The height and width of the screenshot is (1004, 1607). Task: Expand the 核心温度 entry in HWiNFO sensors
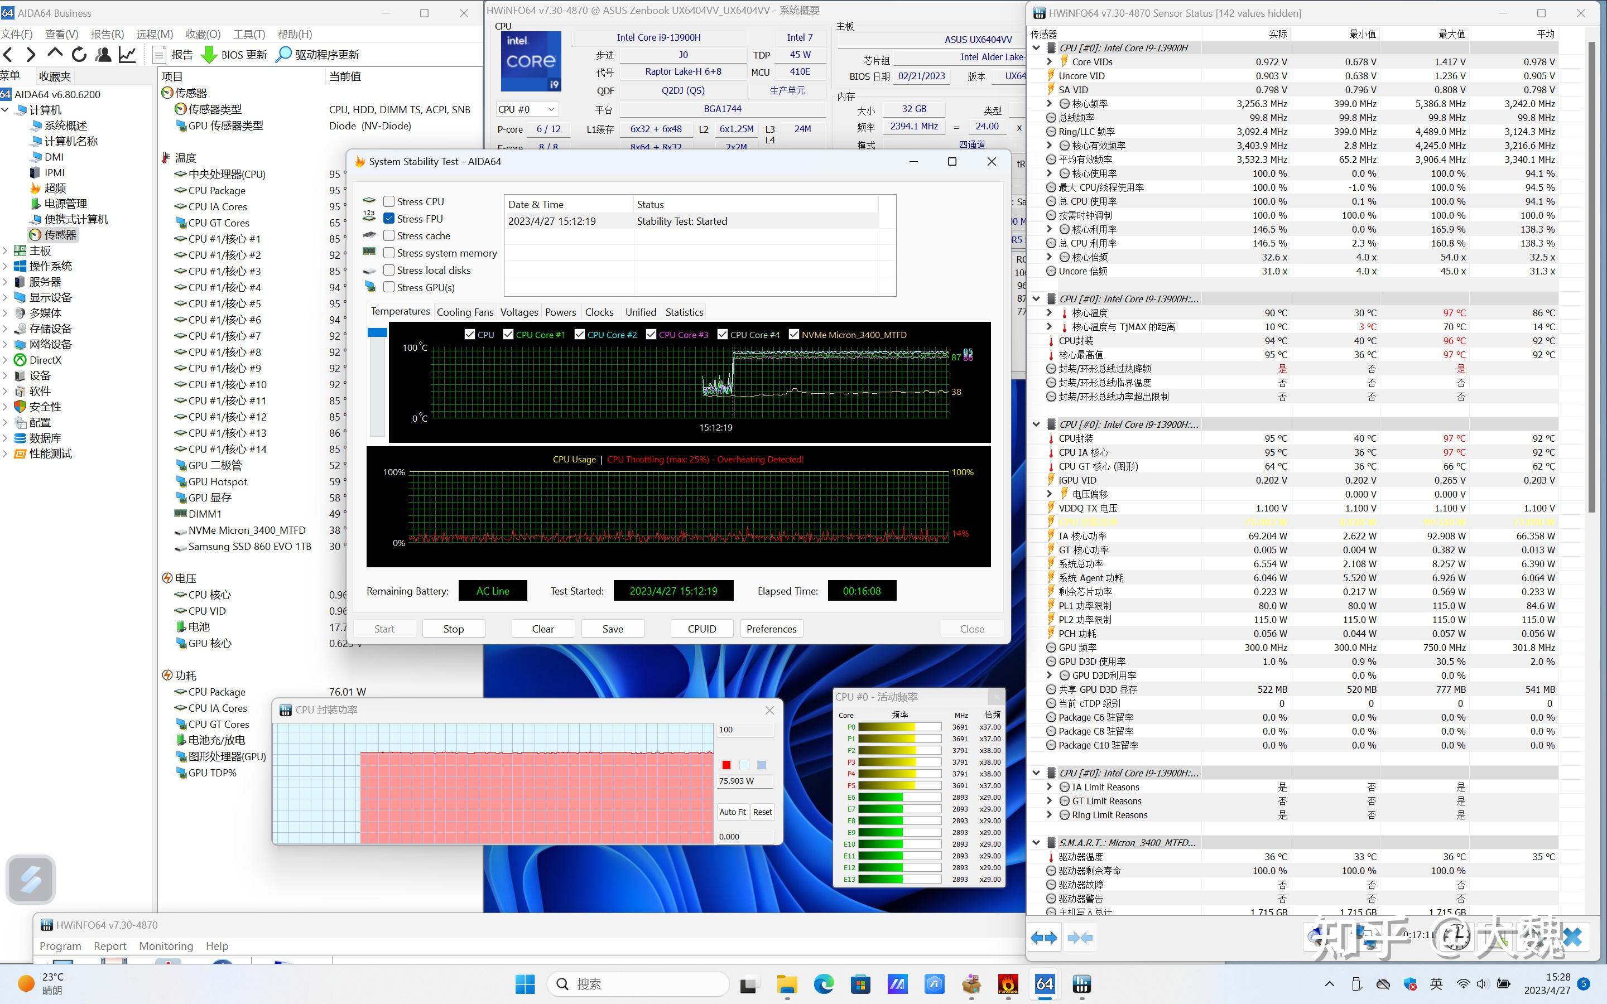tap(1050, 312)
